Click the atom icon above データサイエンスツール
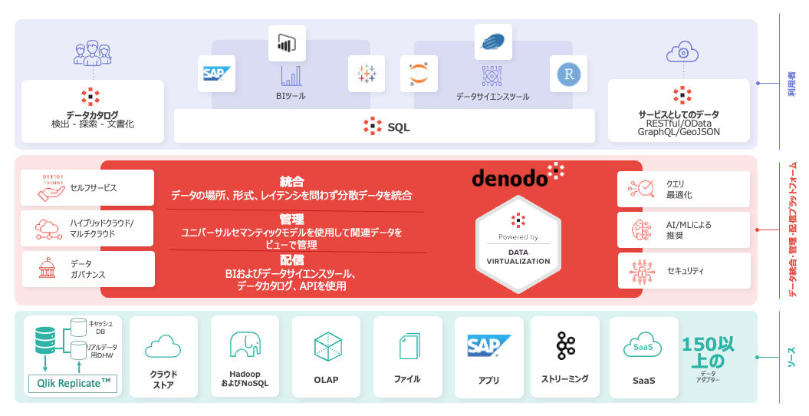This screenshot has height=416, width=809. [492, 77]
